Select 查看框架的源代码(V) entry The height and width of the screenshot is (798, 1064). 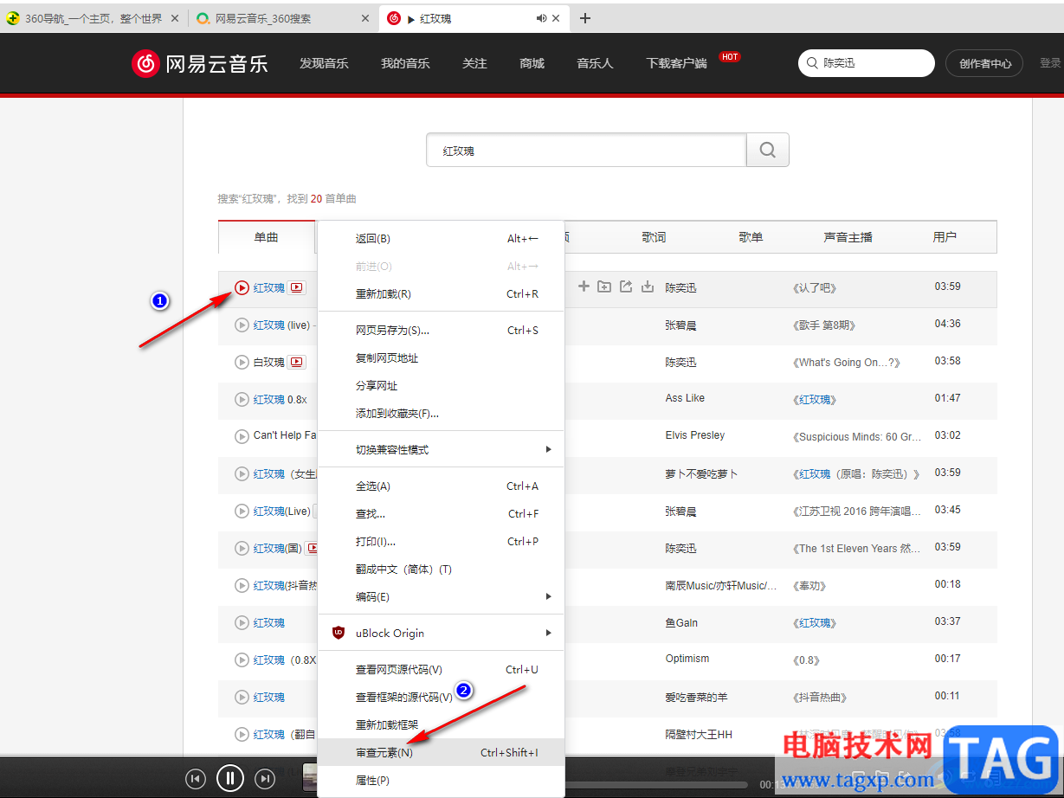click(x=442, y=697)
